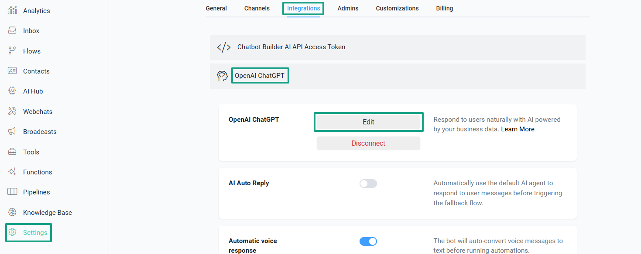
Task: Click the API code brackets icon
Action: [224, 47]
